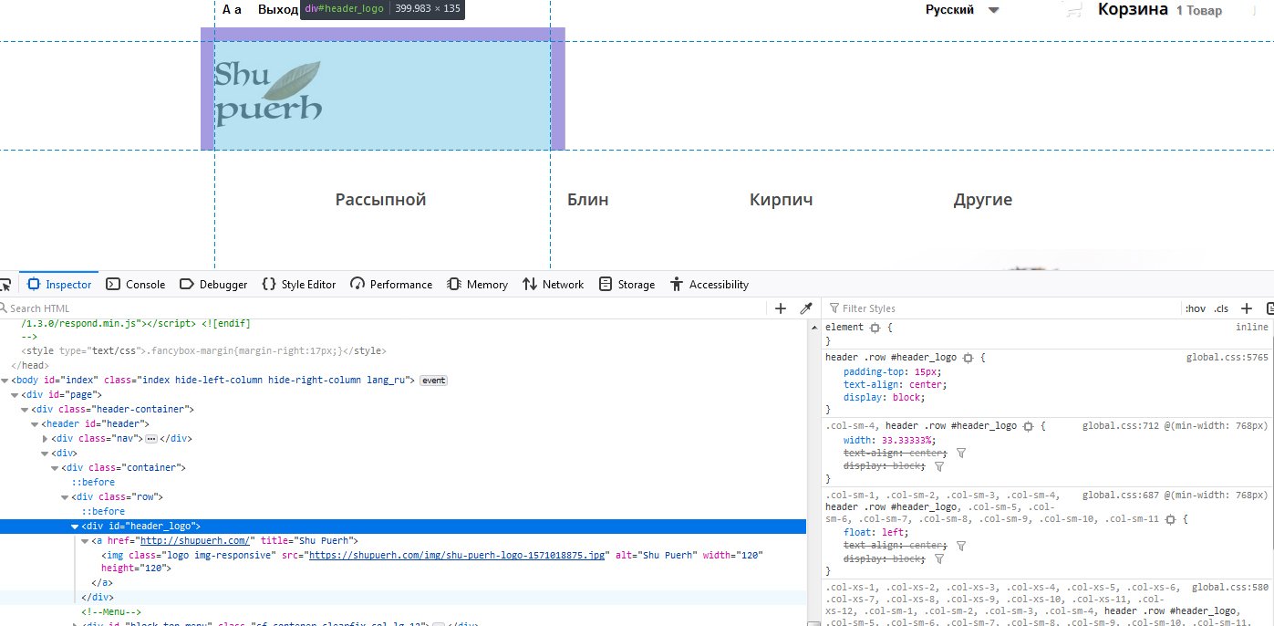Open the Другие menu category
The width and height of the screenshot is (1274, 626).
pos(983,200)
